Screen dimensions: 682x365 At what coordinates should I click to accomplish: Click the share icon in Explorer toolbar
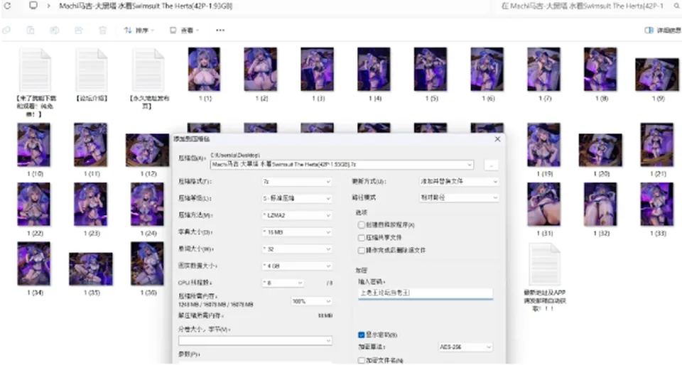[78, 31]
